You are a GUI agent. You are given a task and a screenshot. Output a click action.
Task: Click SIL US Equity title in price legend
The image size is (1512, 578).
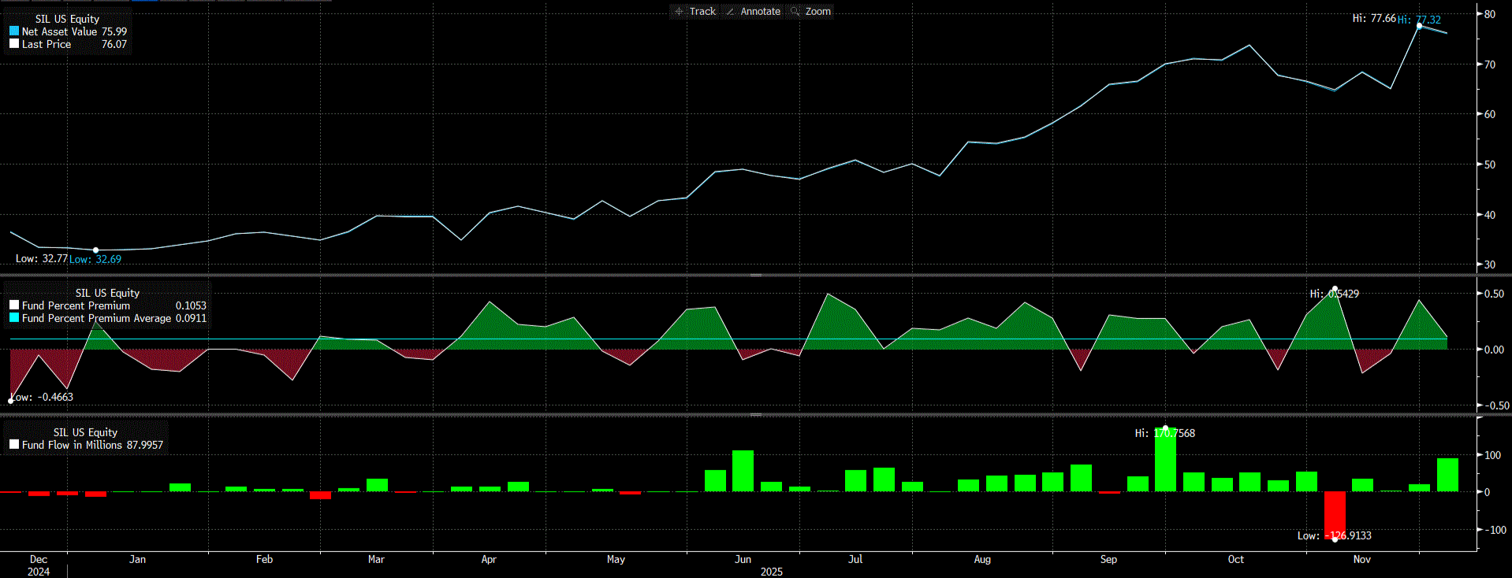67,19
